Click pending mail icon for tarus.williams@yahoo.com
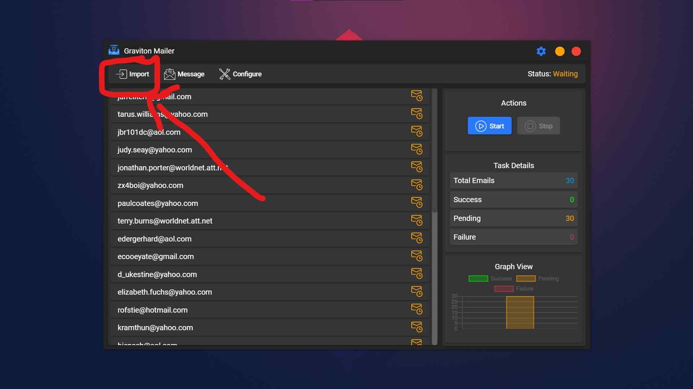 point(417,114)
